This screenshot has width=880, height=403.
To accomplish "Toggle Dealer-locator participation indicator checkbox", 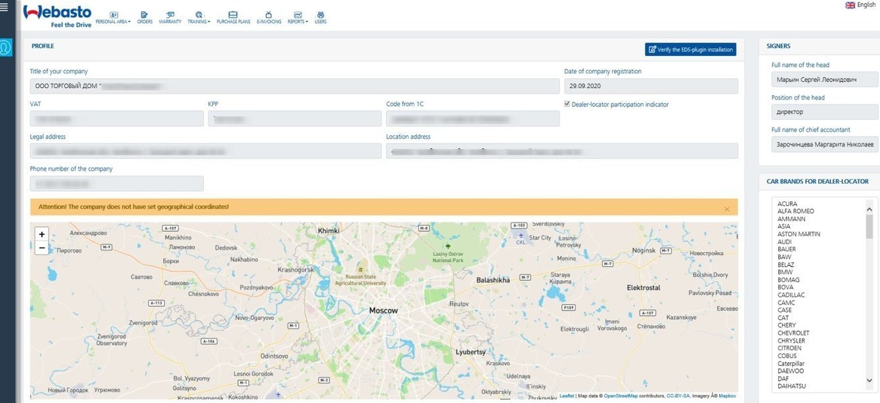I will tap(567, 104).
